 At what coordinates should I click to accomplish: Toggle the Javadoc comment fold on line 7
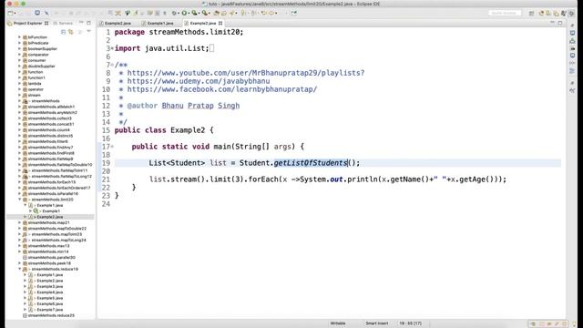[x=112, y=65]
